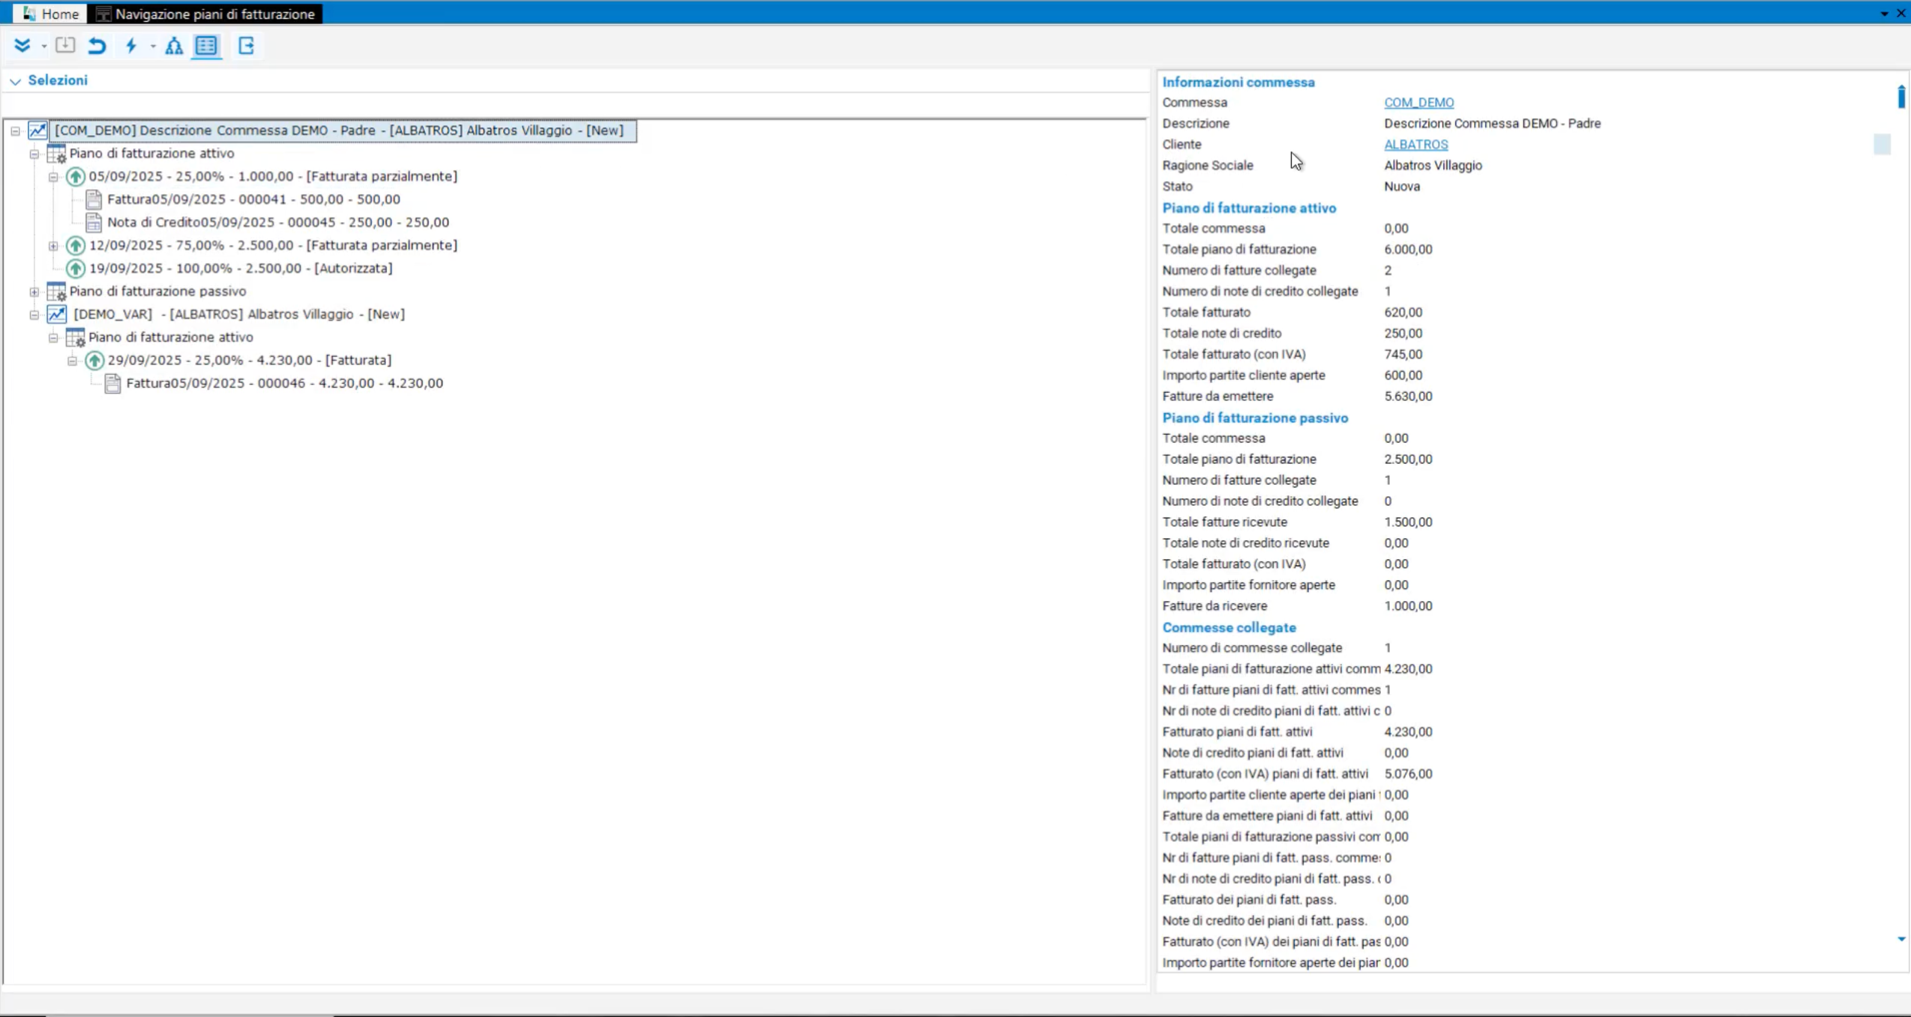
Task: Switch to the Home tab
Action: [50, 14]
